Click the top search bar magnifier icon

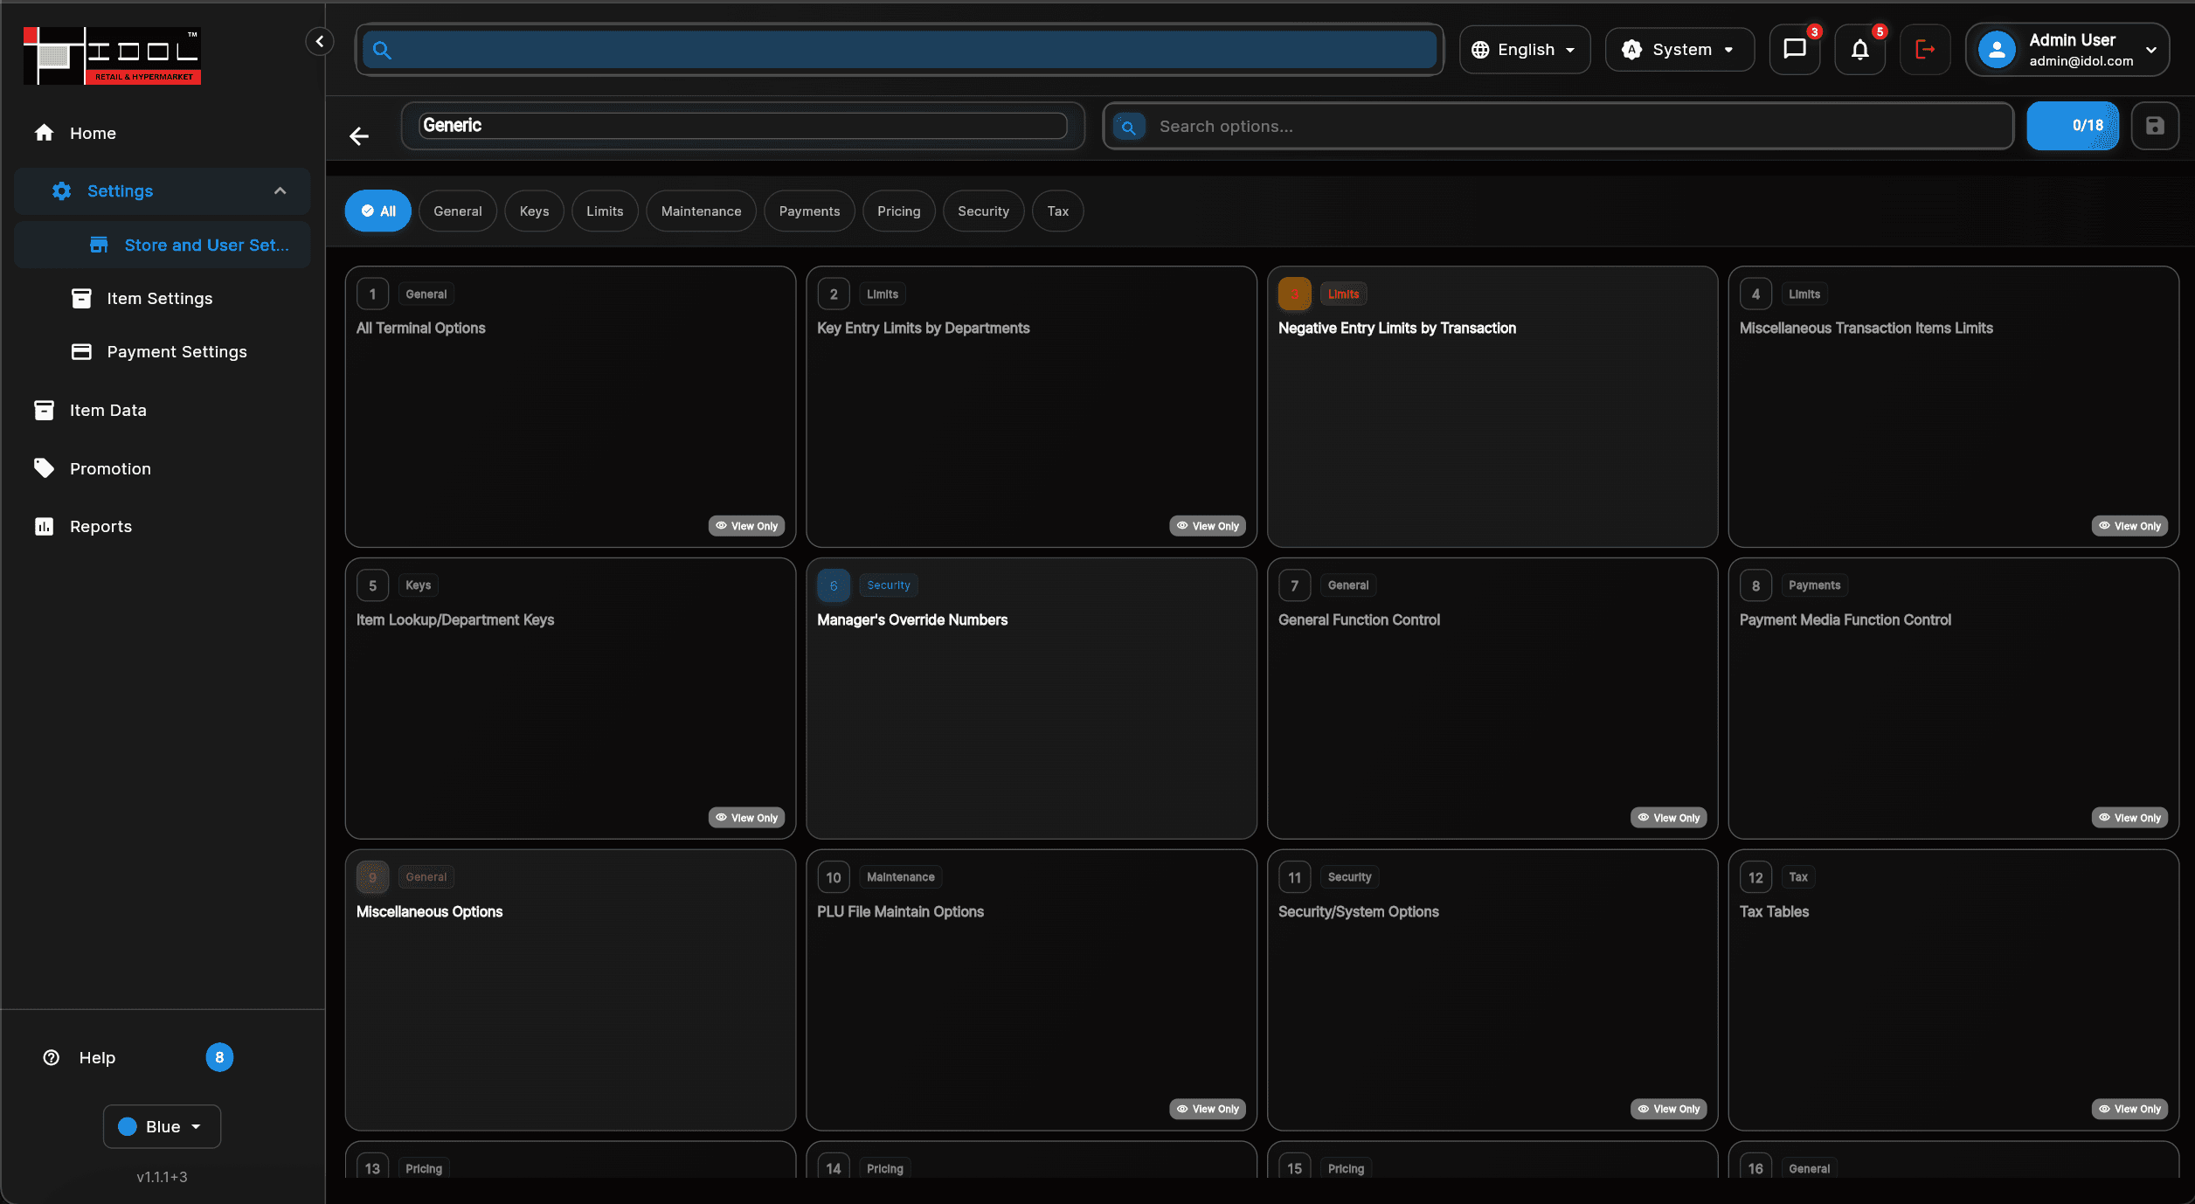[x=382, y=50]
